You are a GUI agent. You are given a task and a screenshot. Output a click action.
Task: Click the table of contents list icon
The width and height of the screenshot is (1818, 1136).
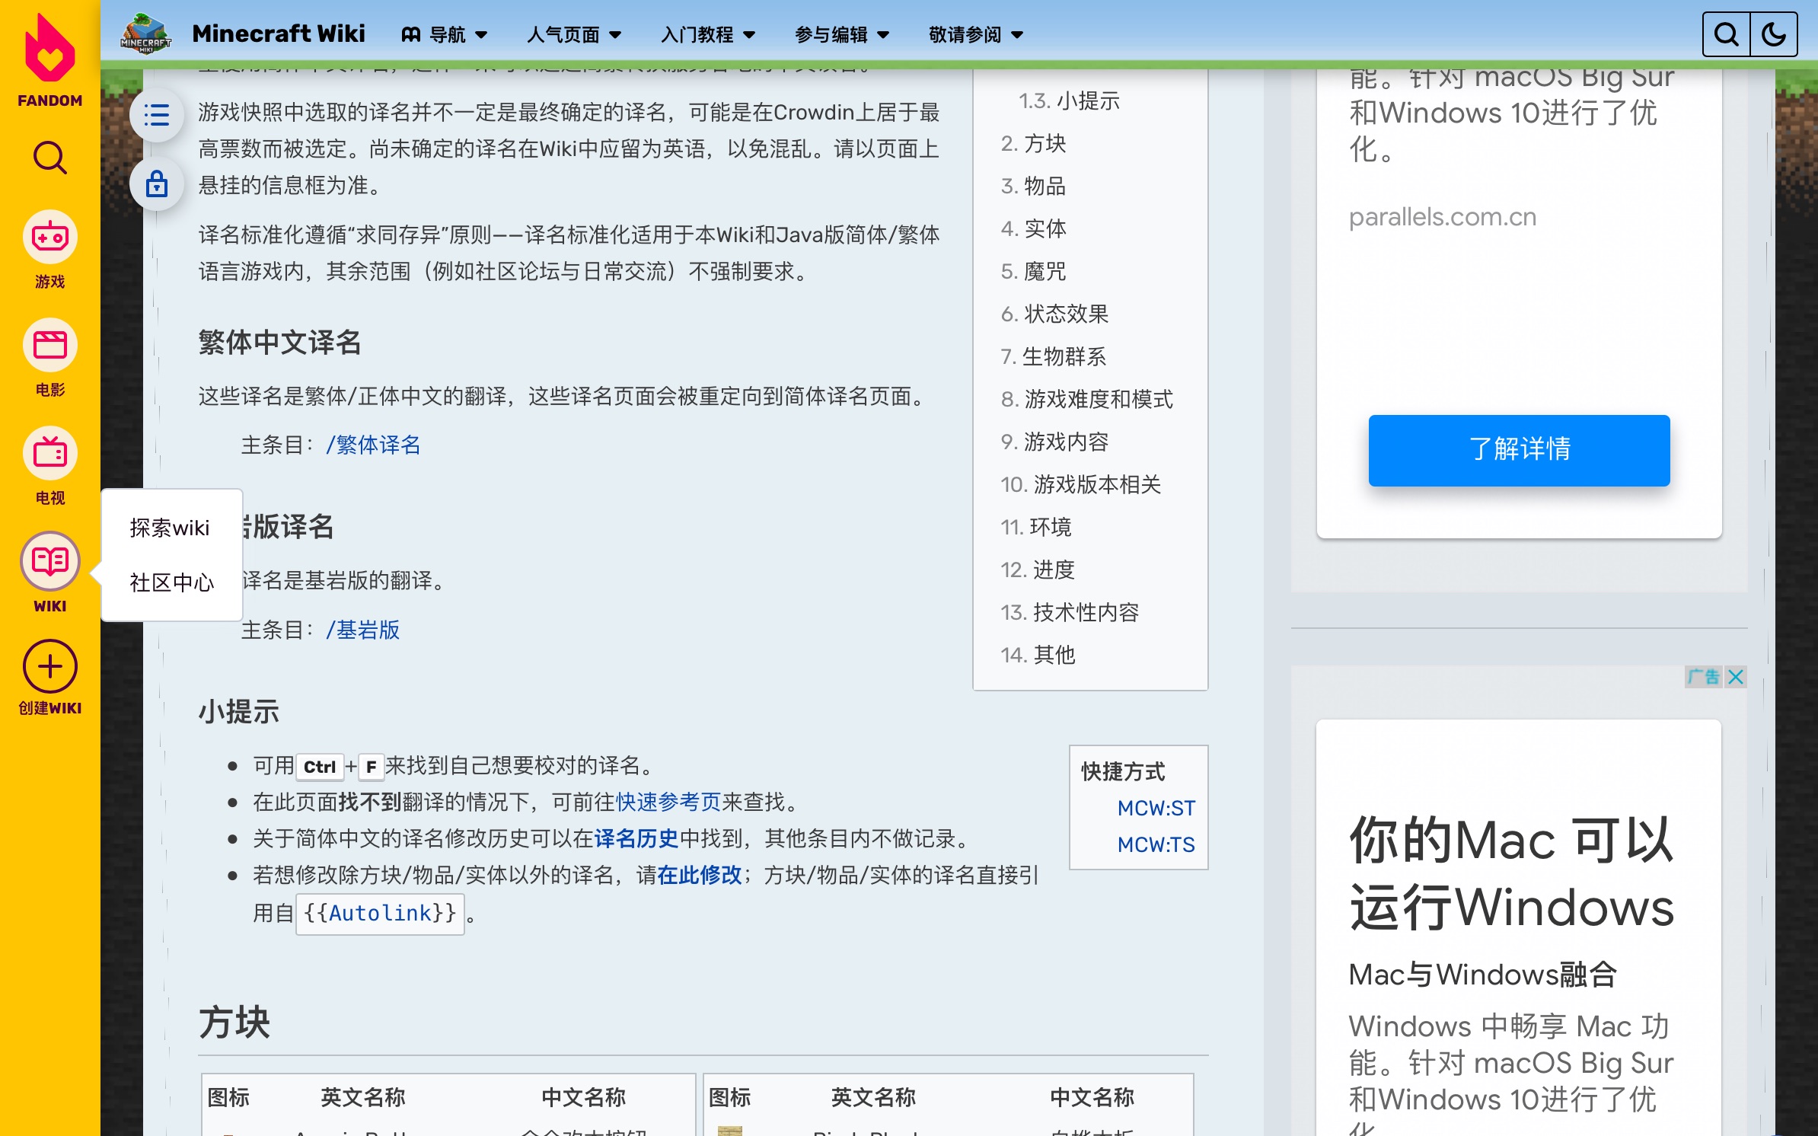coord(157,116)
